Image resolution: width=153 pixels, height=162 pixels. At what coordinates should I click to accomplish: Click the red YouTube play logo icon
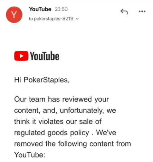tap(21, 56)
